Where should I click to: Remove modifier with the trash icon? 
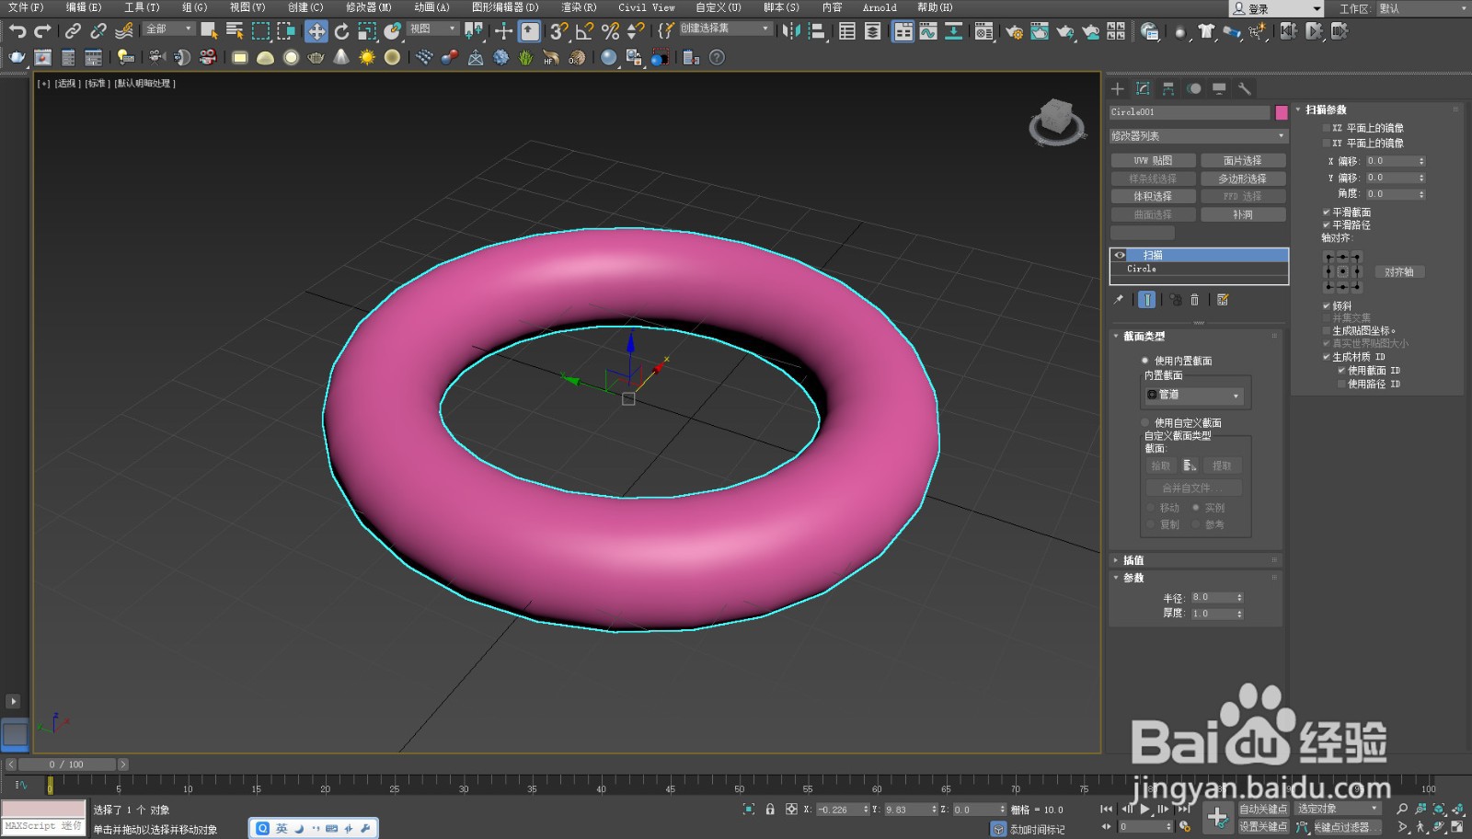tap(1194, 299)
